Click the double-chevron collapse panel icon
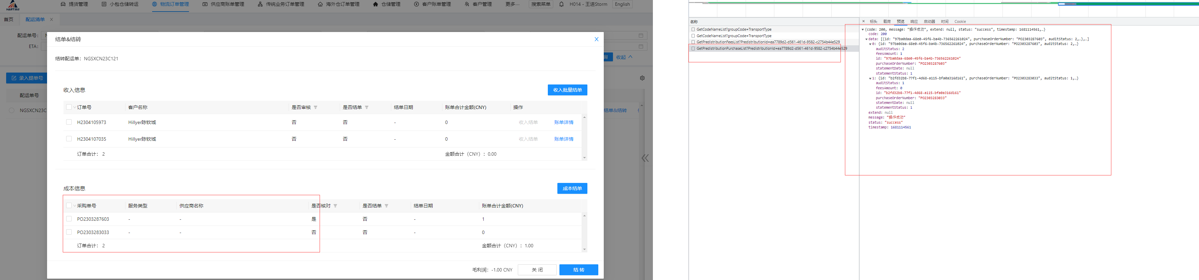 pos(645,158)
